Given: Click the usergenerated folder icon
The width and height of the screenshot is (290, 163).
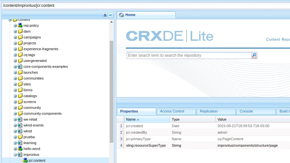Looking at the screenshot, I should coord(20,61).
